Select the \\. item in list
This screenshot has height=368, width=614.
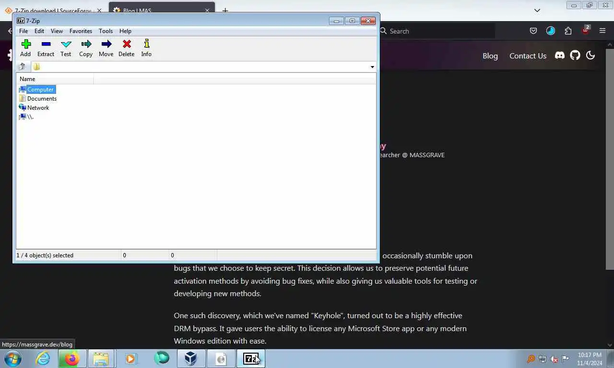pyautogui.click(x=26, y=117)
